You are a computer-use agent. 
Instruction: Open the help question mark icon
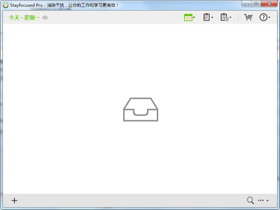coord(263,17)
